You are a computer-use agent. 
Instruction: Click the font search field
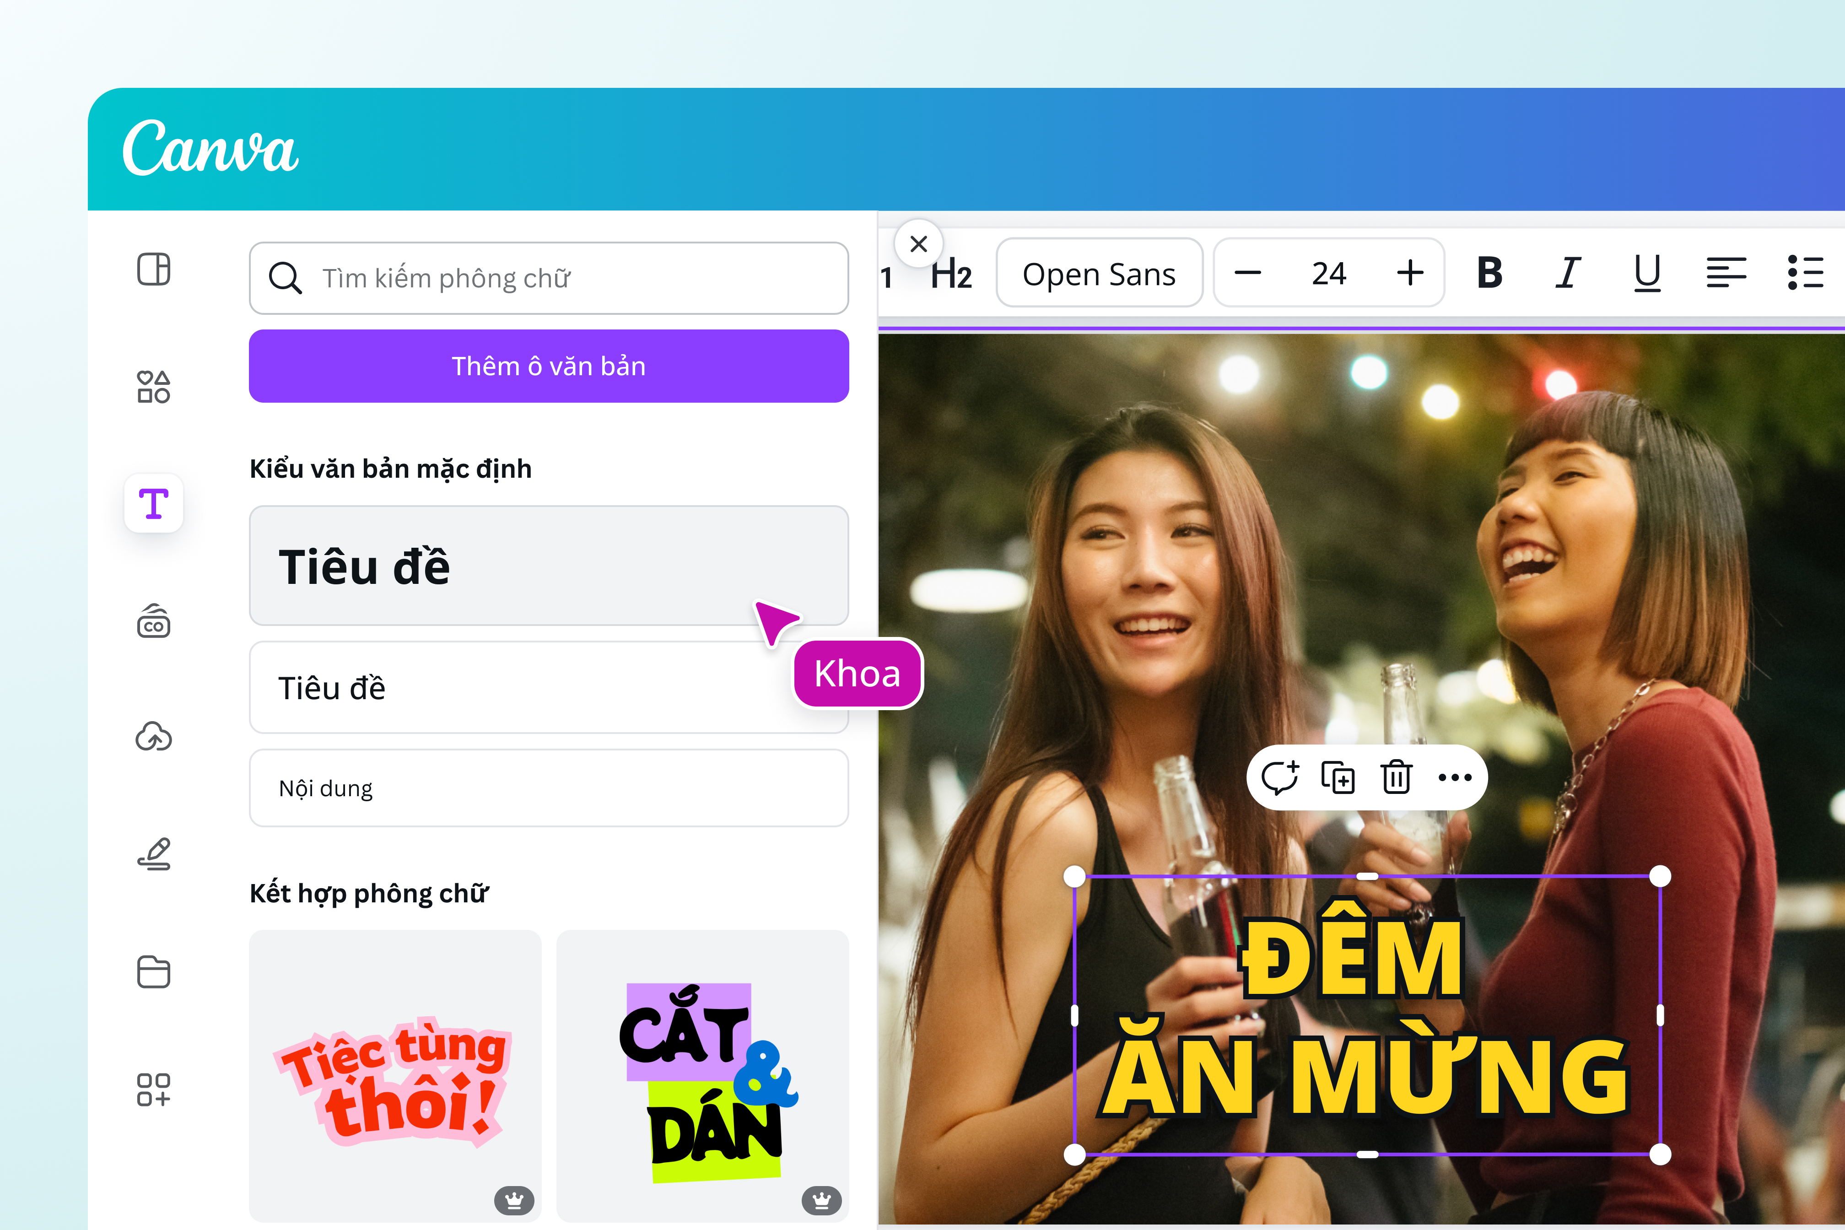549,278
